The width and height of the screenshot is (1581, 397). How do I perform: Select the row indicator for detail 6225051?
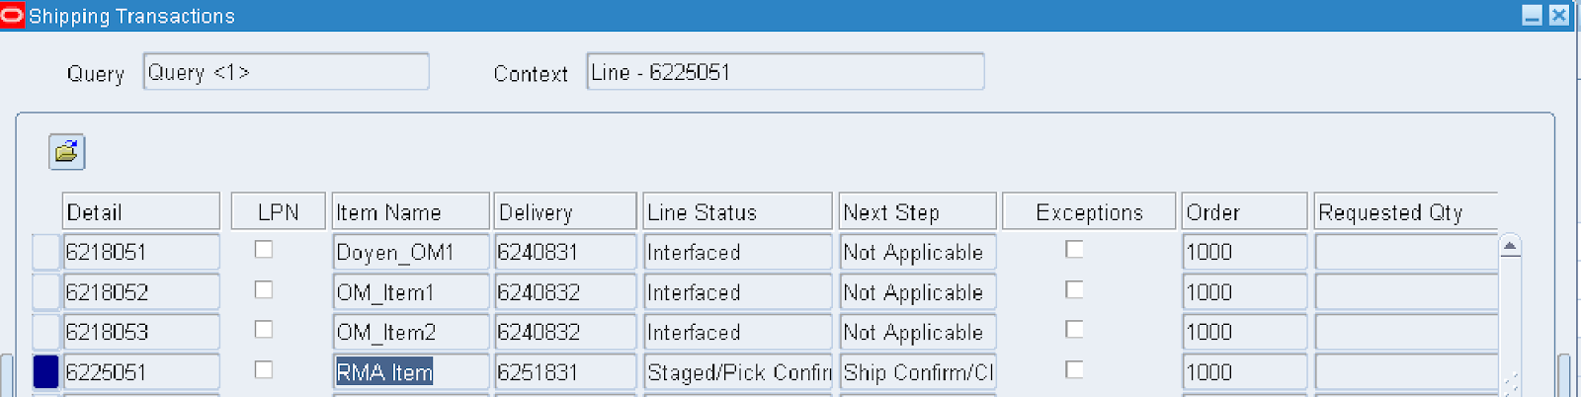point(45,371)
